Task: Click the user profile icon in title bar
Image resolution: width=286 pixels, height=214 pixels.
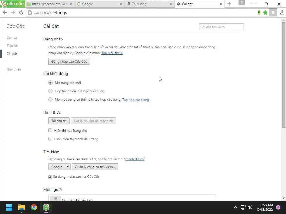Action: (x=242, y=3)
